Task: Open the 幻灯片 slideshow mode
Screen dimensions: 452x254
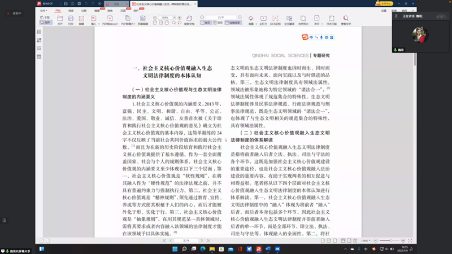Action: click(x=263, y=20)
